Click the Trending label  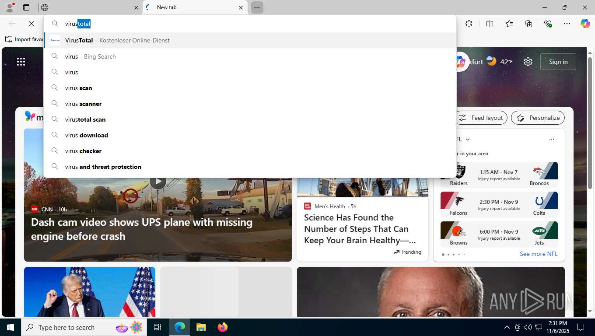tap(407, 252)
